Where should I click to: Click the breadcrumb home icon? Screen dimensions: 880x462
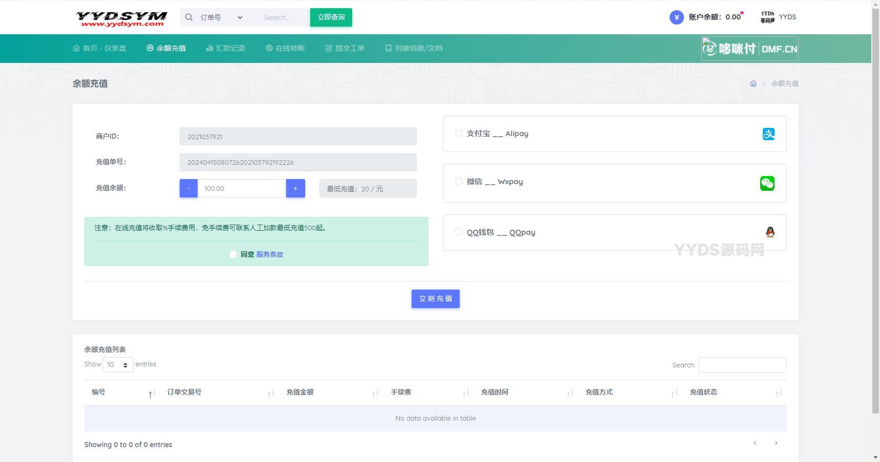click(x=753, y=84)
